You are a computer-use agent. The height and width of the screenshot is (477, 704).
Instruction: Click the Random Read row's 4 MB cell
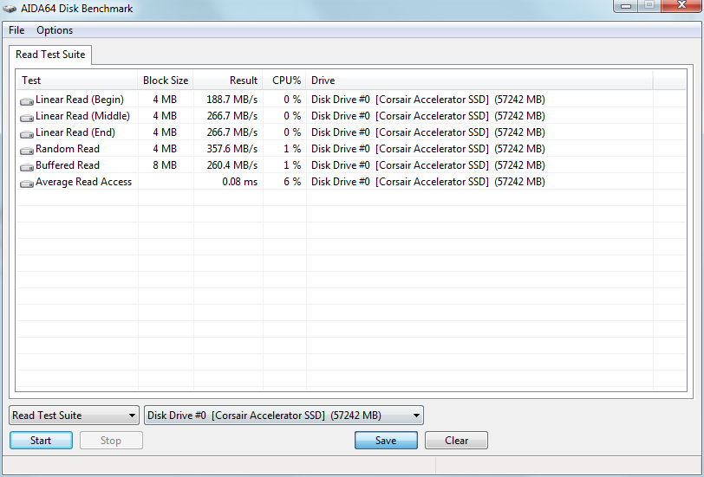165,149
